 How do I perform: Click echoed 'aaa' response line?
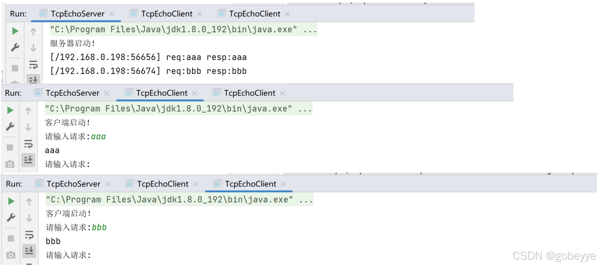click(52, 150)
